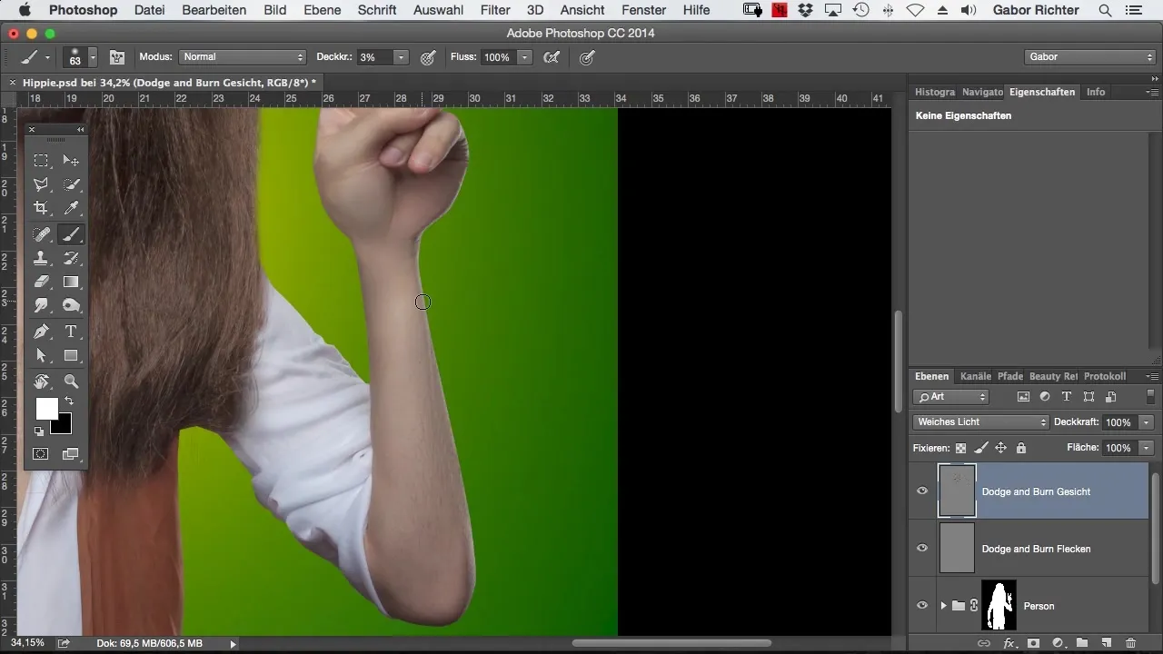Create new adjustment layer
Viewport: 1163px width, 654px height.
pyautogui.click(x=1058, y=643)
